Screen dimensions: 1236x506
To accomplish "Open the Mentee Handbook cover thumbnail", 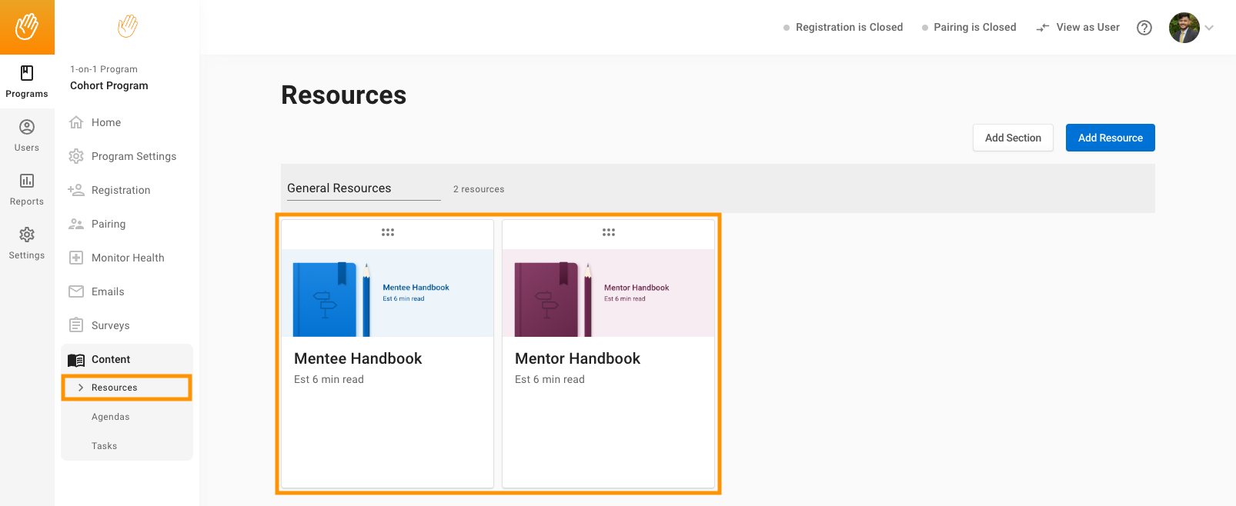I will click(387, 293).
